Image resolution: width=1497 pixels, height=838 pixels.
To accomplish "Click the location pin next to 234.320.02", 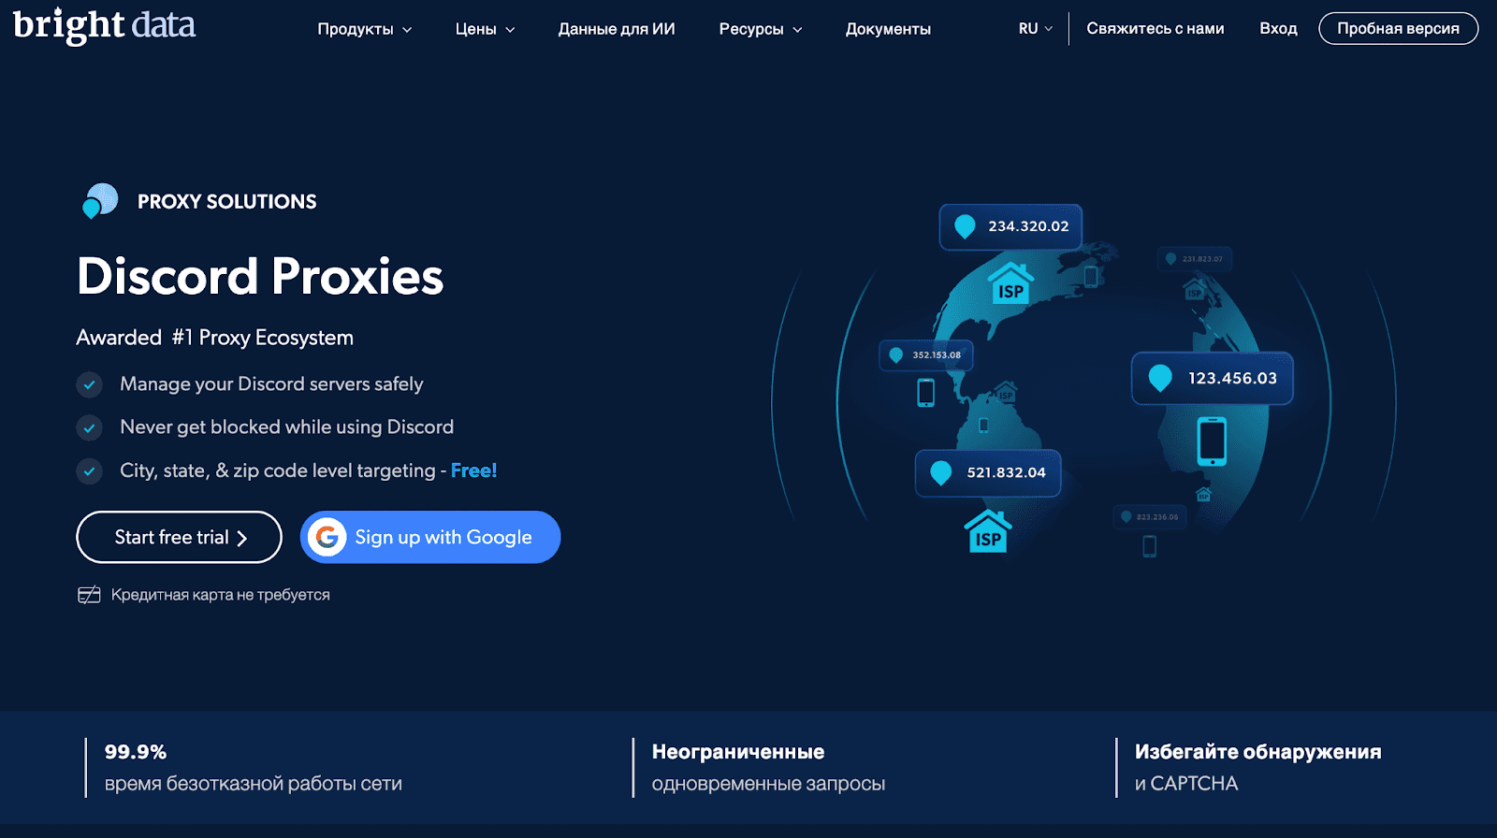I will pos(965,226).
